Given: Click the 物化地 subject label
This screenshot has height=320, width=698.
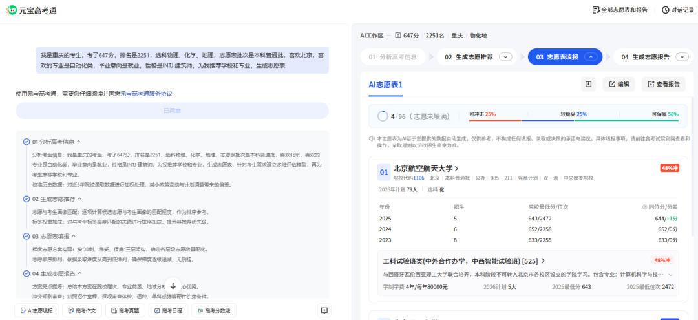Looking at the screenshot, I should pos(478,36).
